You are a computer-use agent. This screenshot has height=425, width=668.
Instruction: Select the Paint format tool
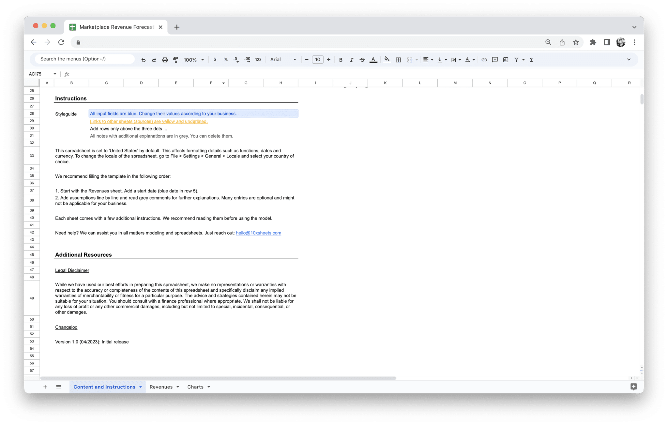click(x=175, y=59)
